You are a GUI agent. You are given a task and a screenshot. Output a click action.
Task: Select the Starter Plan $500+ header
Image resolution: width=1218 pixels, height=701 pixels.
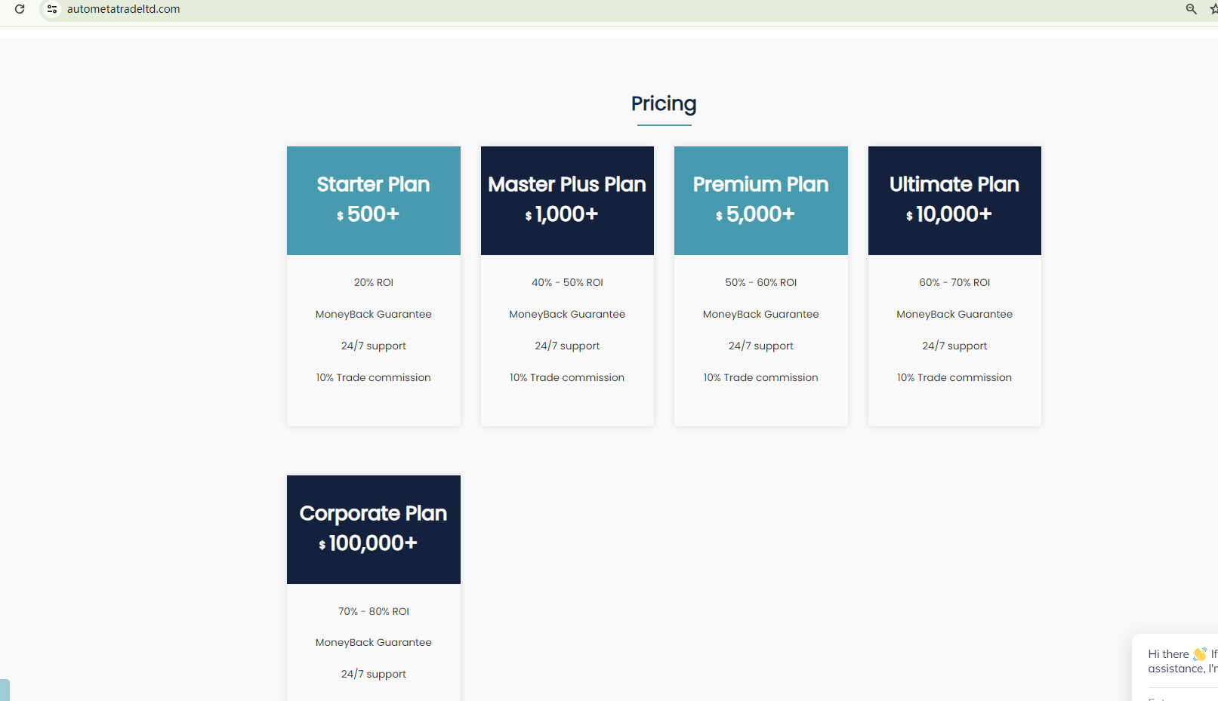(x=373, y=200)
